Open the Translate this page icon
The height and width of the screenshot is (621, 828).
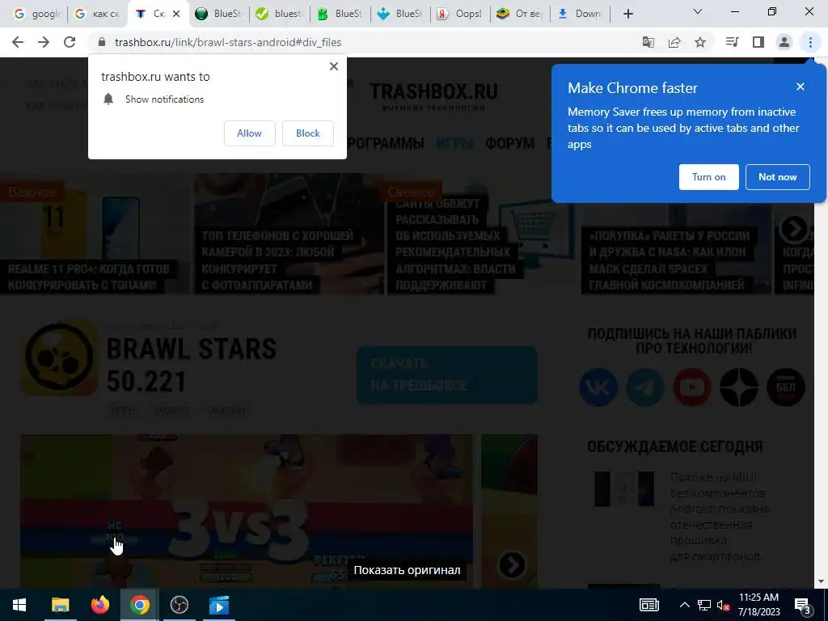(648, 42)
